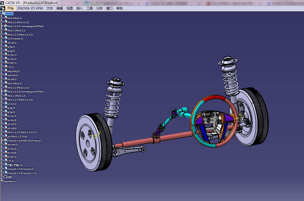
Task: Open the 视图 (View) menu
Action: [x=70, y=8]
